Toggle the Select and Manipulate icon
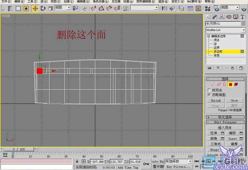The width and height of the screenshot is (248, 170). 85,8
